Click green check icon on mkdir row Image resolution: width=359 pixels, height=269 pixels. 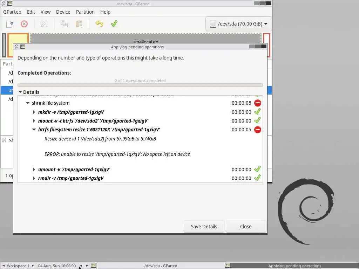pyautogui.click(x=257, y=112)
